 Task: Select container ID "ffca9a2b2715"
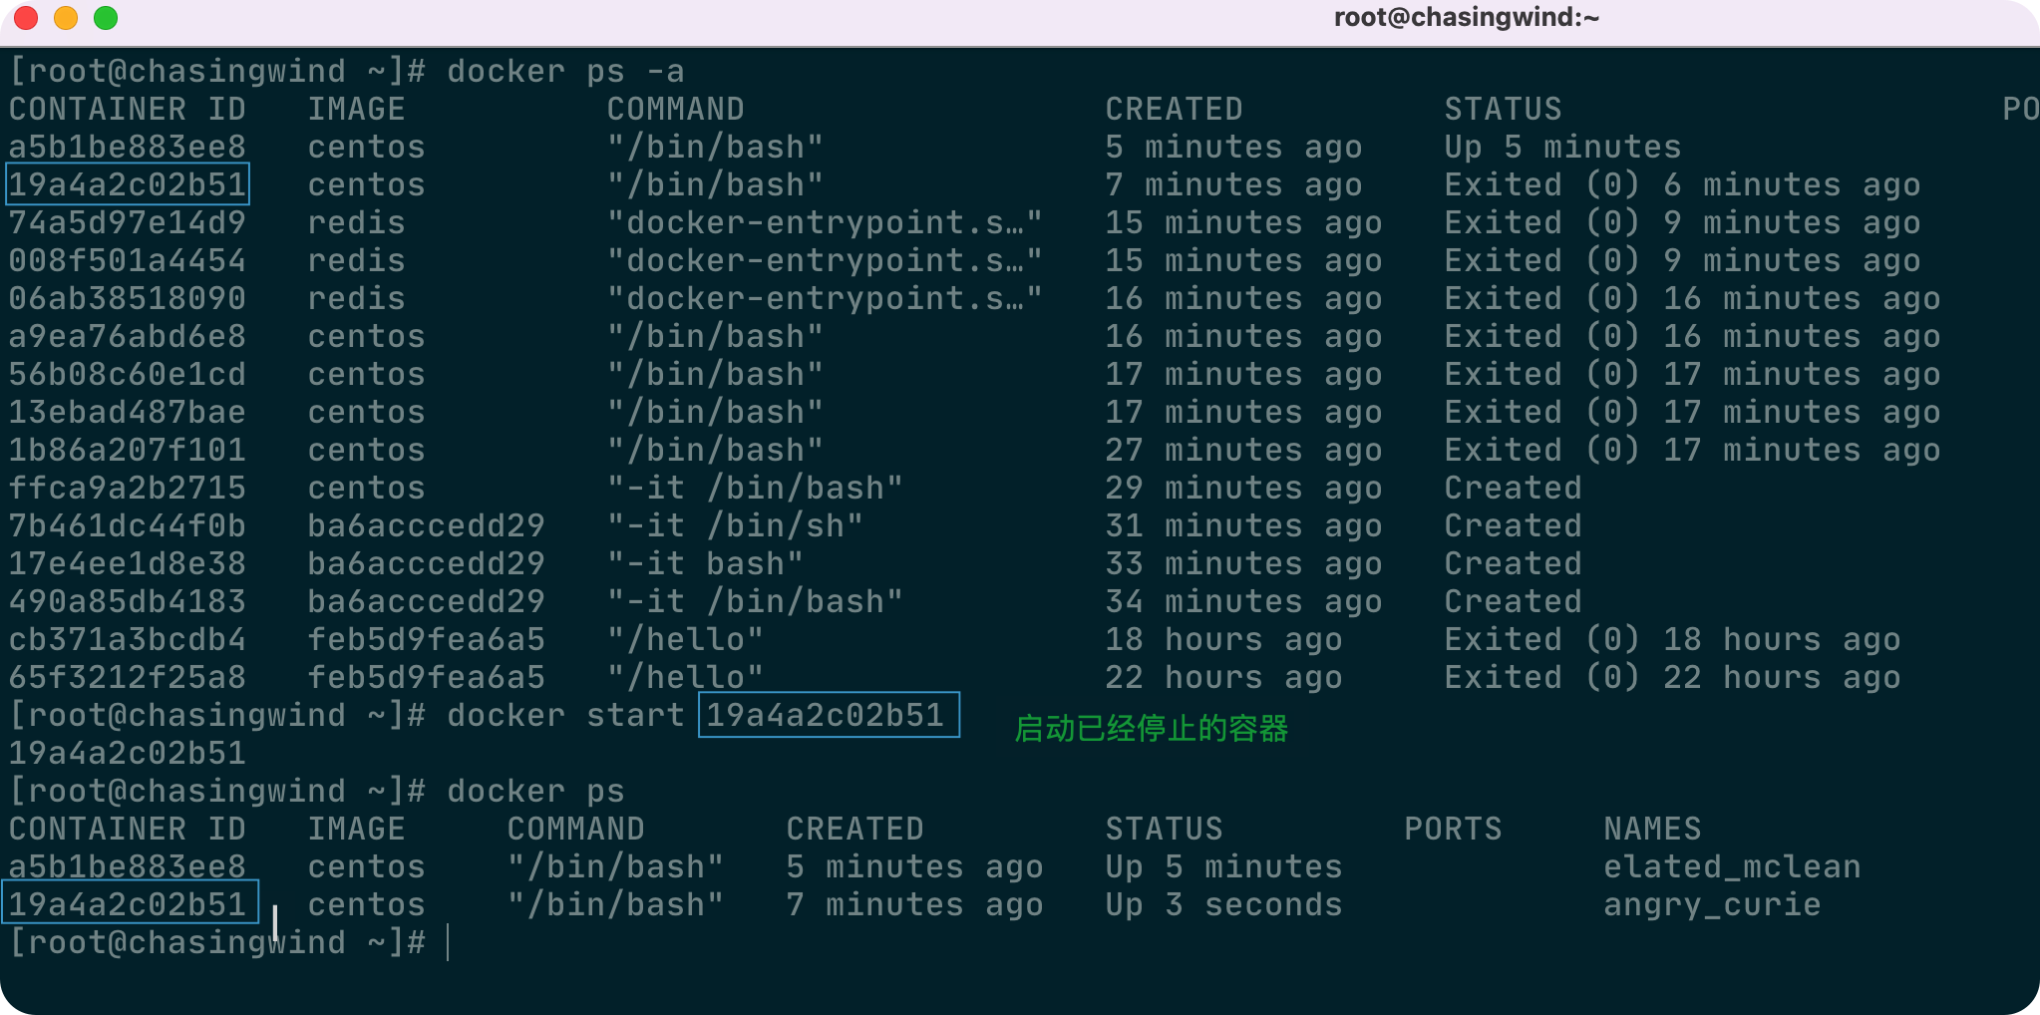[128, 488]
